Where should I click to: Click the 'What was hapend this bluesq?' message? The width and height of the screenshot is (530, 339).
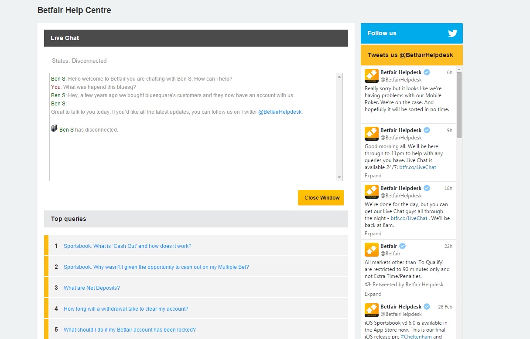coord(99,87)
